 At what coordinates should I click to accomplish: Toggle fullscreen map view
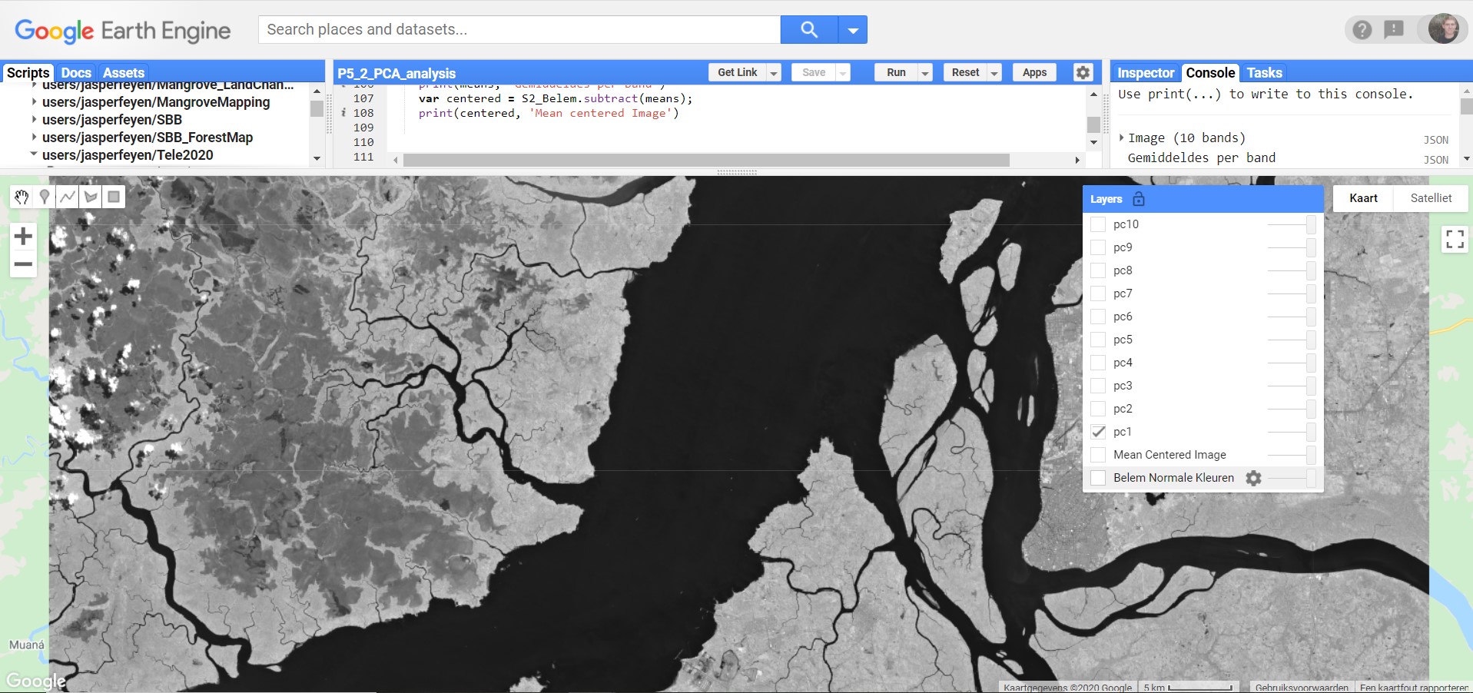1454,240
